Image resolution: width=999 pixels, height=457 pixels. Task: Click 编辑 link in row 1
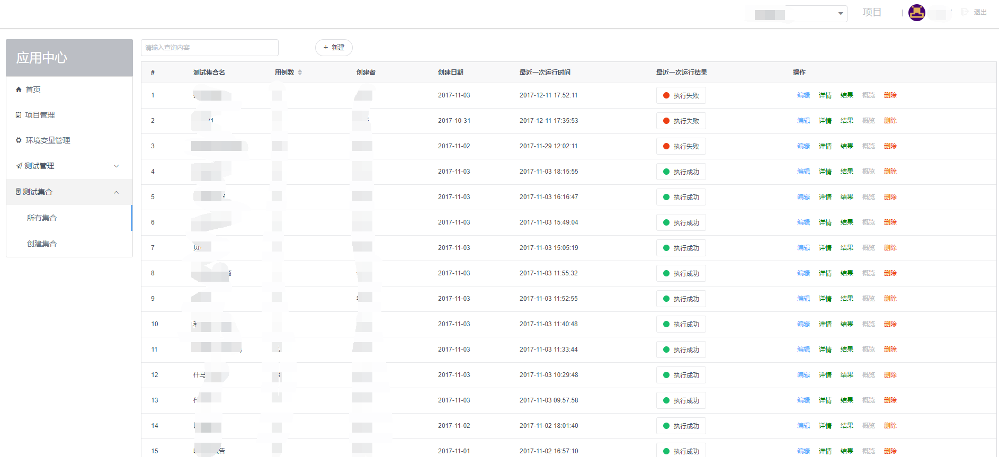(x=804, y=95)
